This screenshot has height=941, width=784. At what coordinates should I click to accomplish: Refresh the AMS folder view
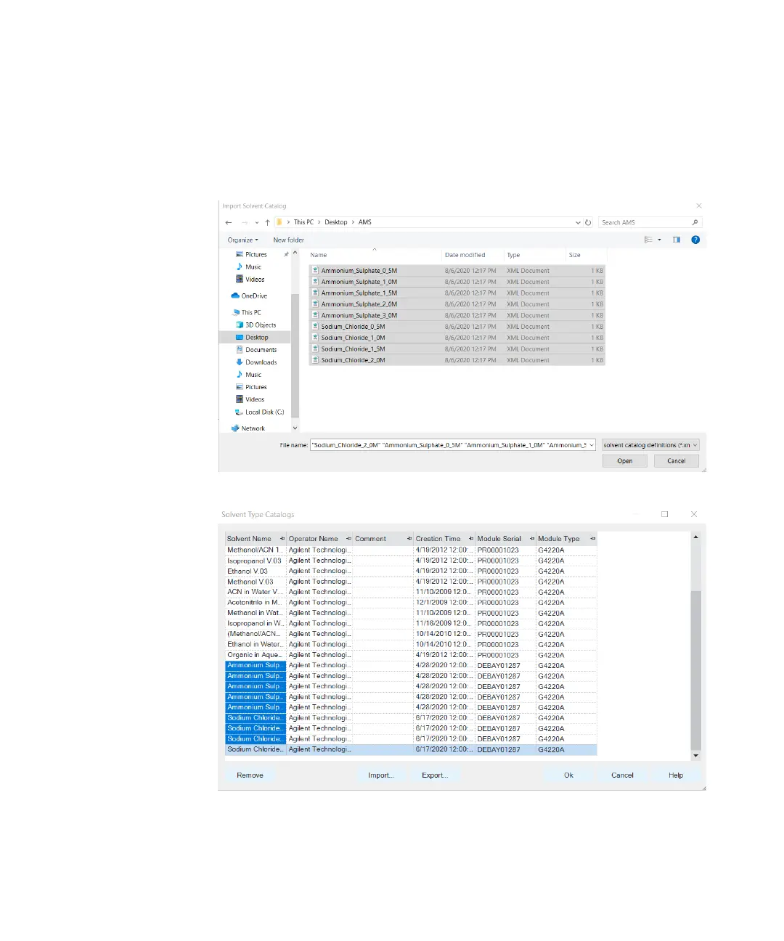tap(588, 222)
